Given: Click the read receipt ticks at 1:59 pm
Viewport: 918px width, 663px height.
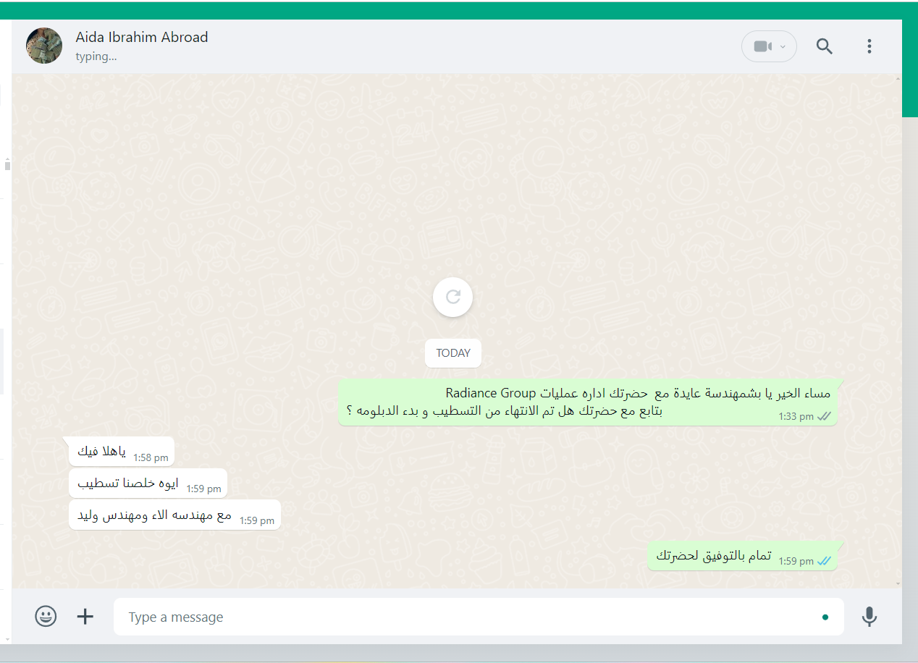Looking at the screenshot, I should 824,561.
